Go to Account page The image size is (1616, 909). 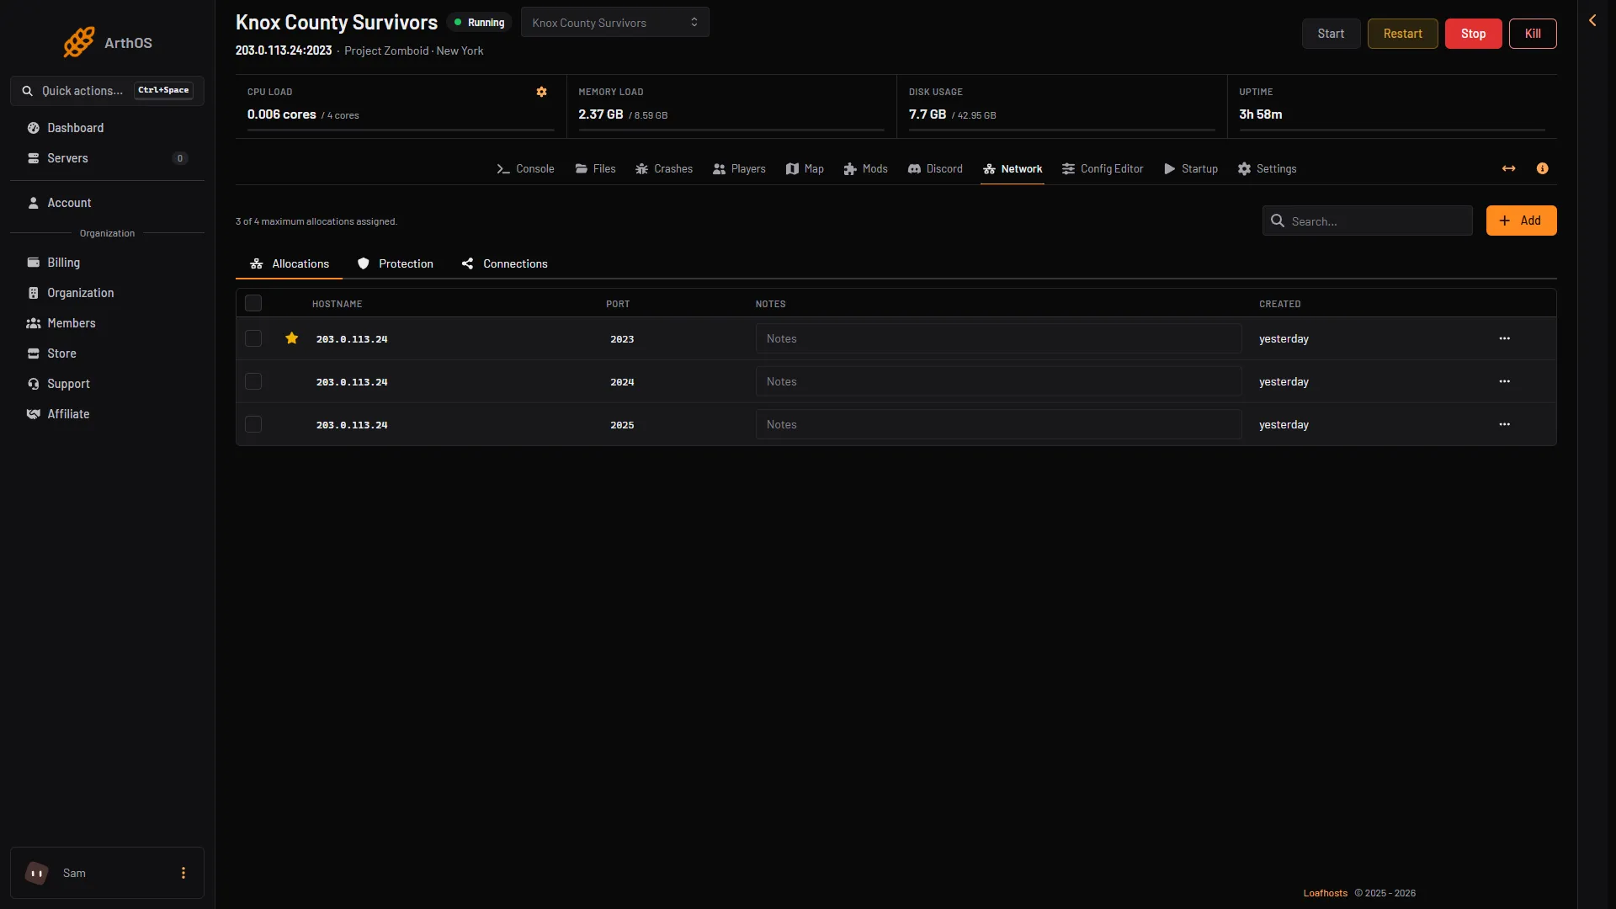coord(107,203)
